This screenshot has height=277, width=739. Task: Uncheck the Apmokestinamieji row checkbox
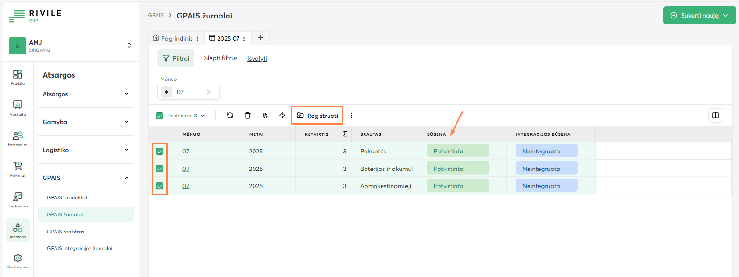click(160, 186)
